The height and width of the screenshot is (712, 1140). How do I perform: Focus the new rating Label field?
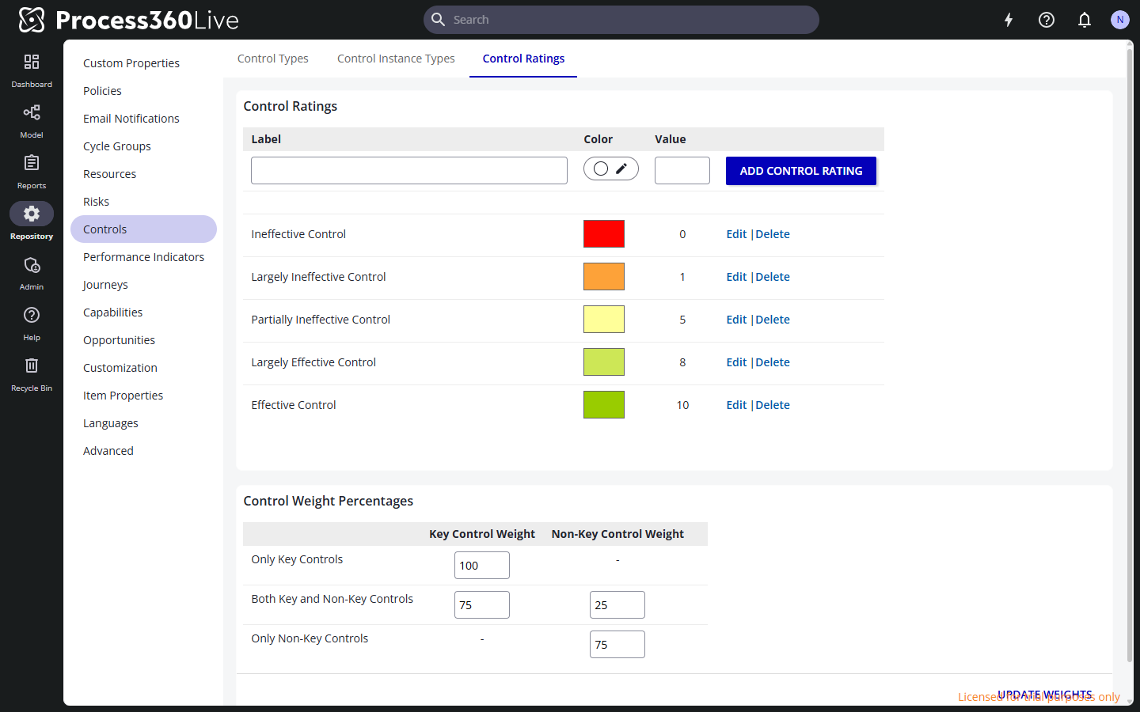[409, 171]
